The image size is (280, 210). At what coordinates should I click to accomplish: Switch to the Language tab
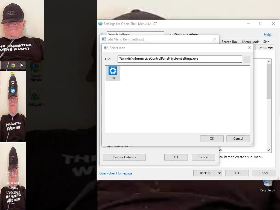click(265, 47)
